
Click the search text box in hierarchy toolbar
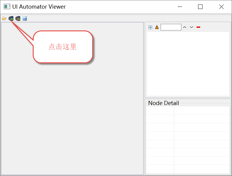pyautogui.click(x=171, y=27)
